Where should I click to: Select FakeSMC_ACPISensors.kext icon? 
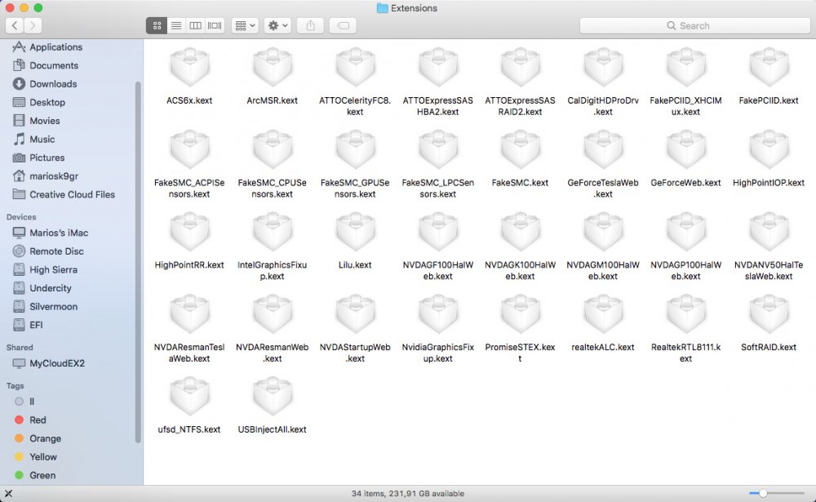(x=189, y=150)
